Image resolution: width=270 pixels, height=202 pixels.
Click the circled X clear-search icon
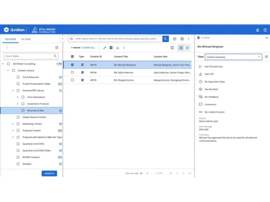[x=174, y=39]
